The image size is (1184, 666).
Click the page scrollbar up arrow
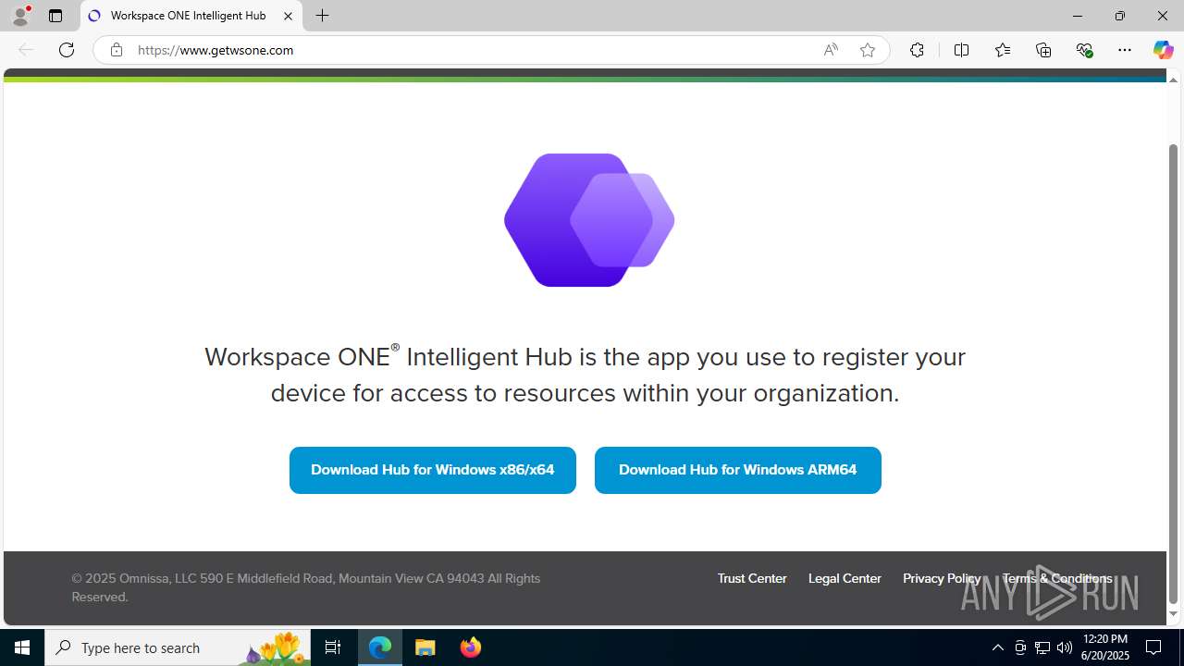click(x=1174, y=79)
